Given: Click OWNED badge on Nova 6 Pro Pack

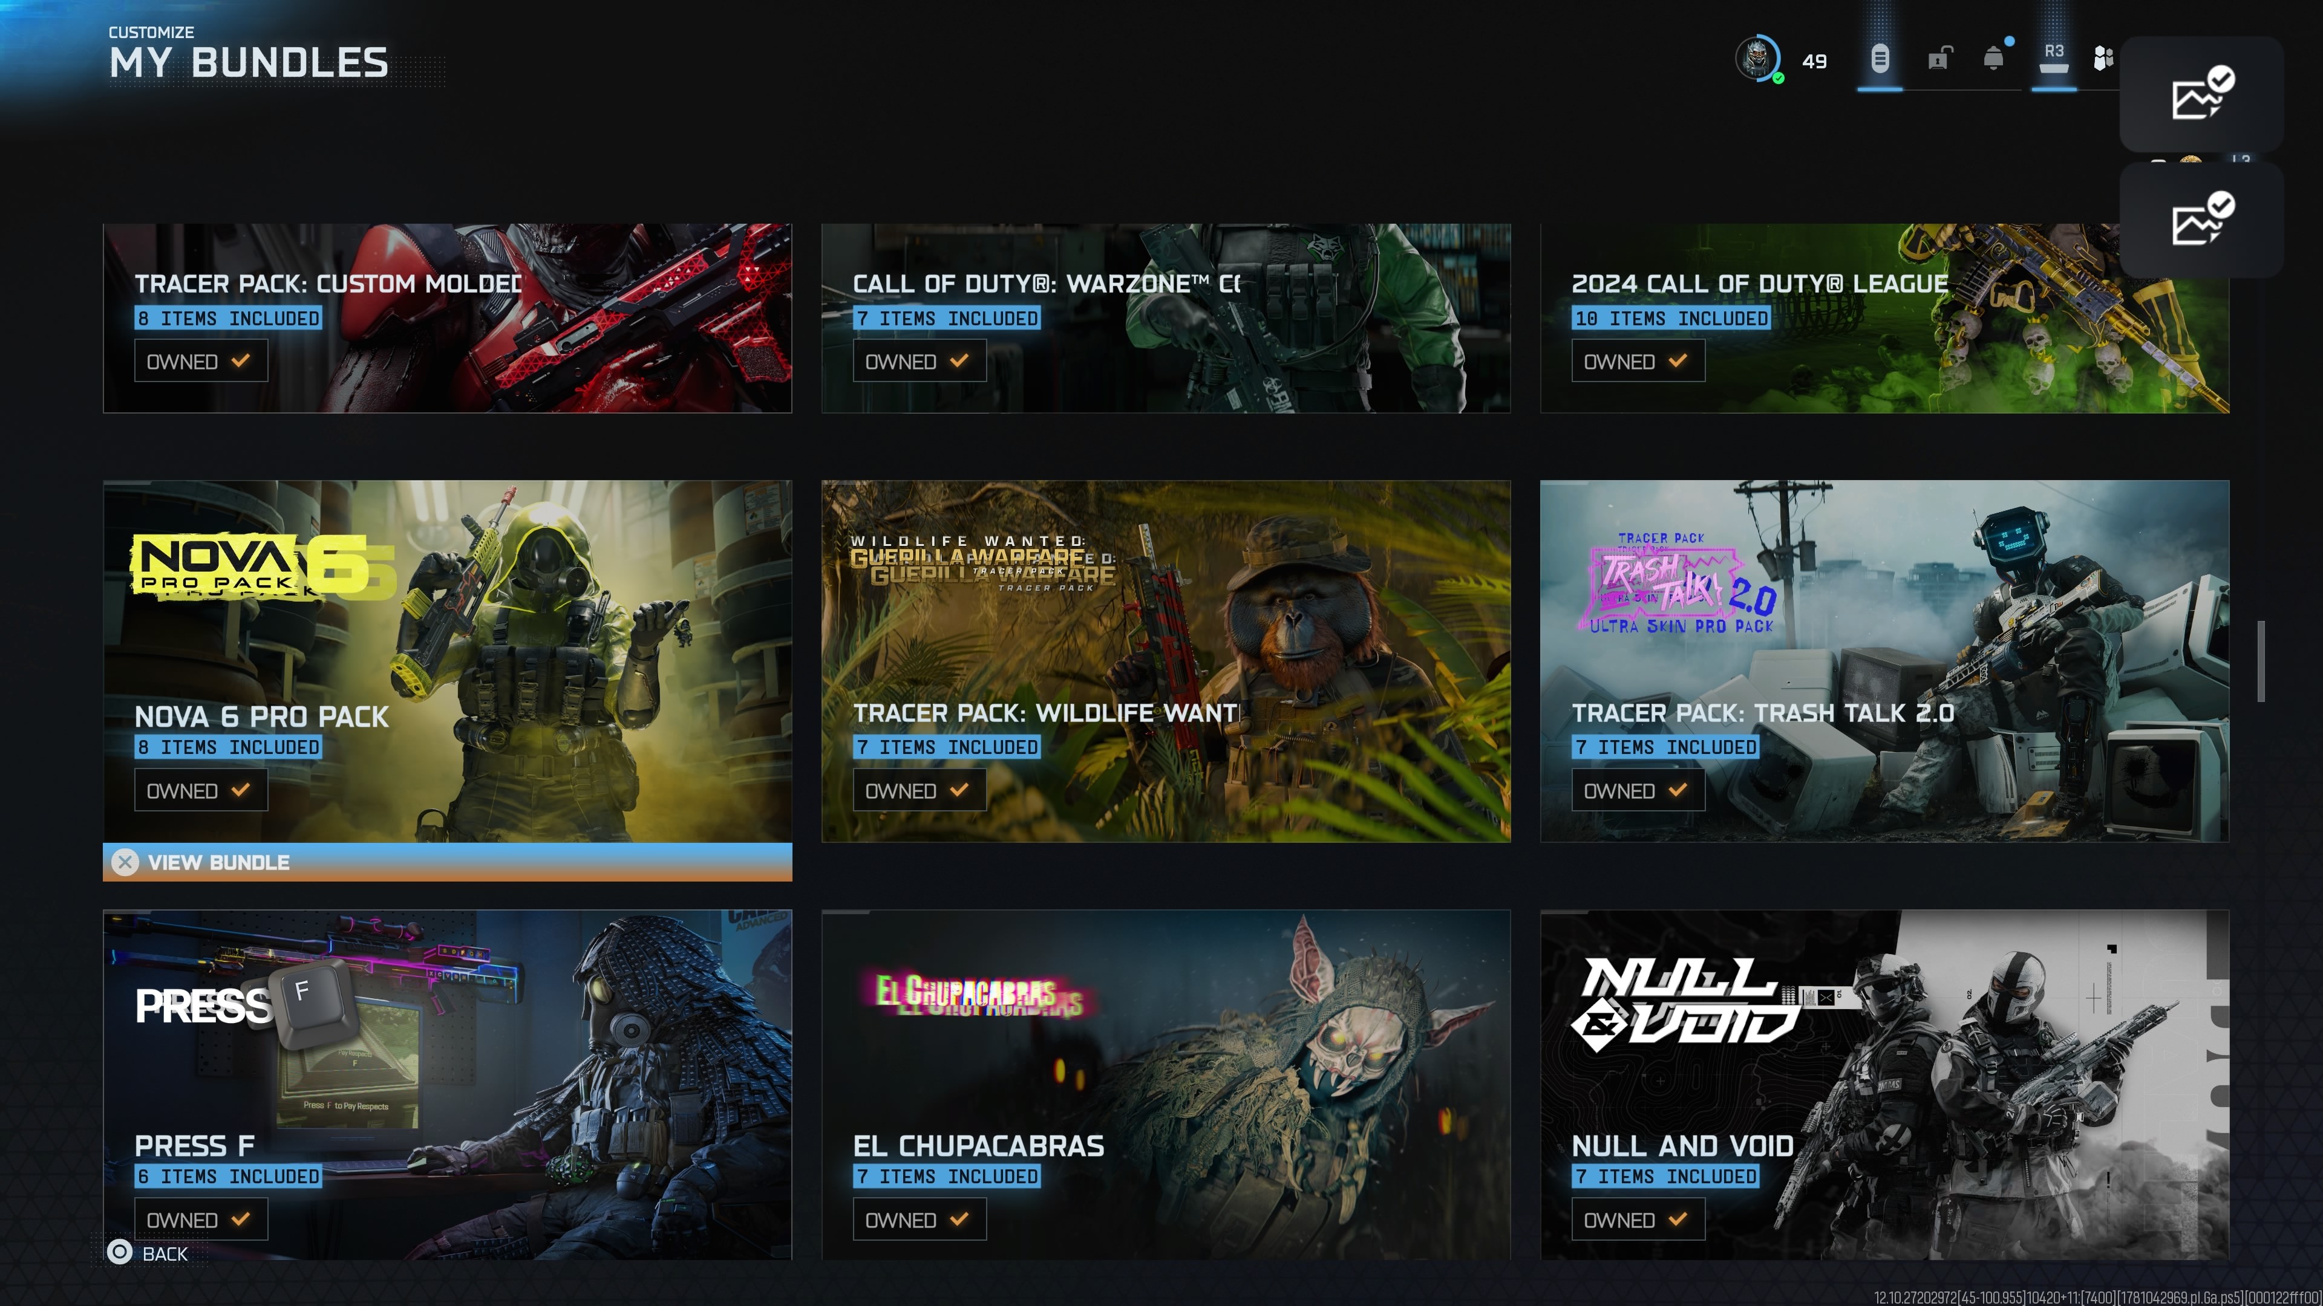Looking at the screenshot, I should (200, 790).
